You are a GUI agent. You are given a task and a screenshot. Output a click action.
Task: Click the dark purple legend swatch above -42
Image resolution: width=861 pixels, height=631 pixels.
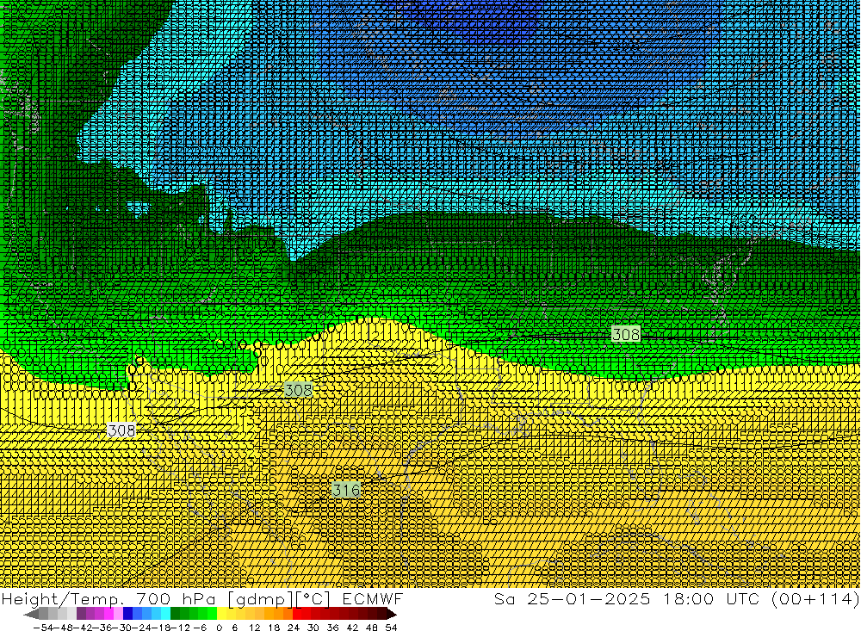click(x=81, y=614)
